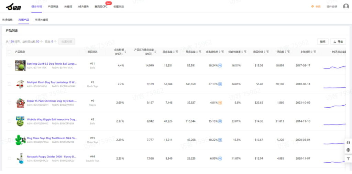
Task: Toggle the select-all checkbox in table header
Action: pos(9,52)
